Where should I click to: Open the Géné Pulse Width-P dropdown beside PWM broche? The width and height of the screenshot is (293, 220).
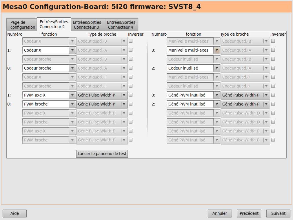pos(102,104)
